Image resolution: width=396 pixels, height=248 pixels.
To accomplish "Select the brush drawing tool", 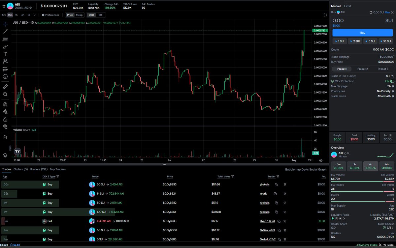I will 5,46.
